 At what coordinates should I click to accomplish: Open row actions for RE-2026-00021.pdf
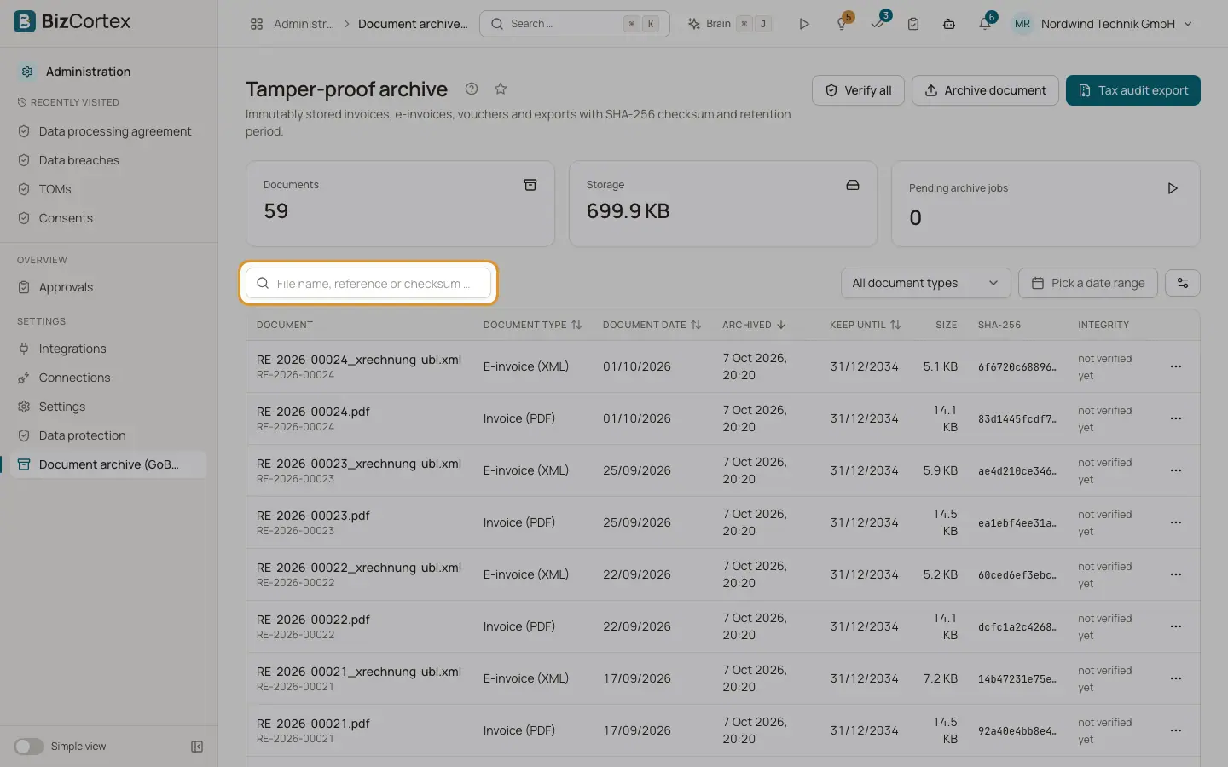[1176, 730]
